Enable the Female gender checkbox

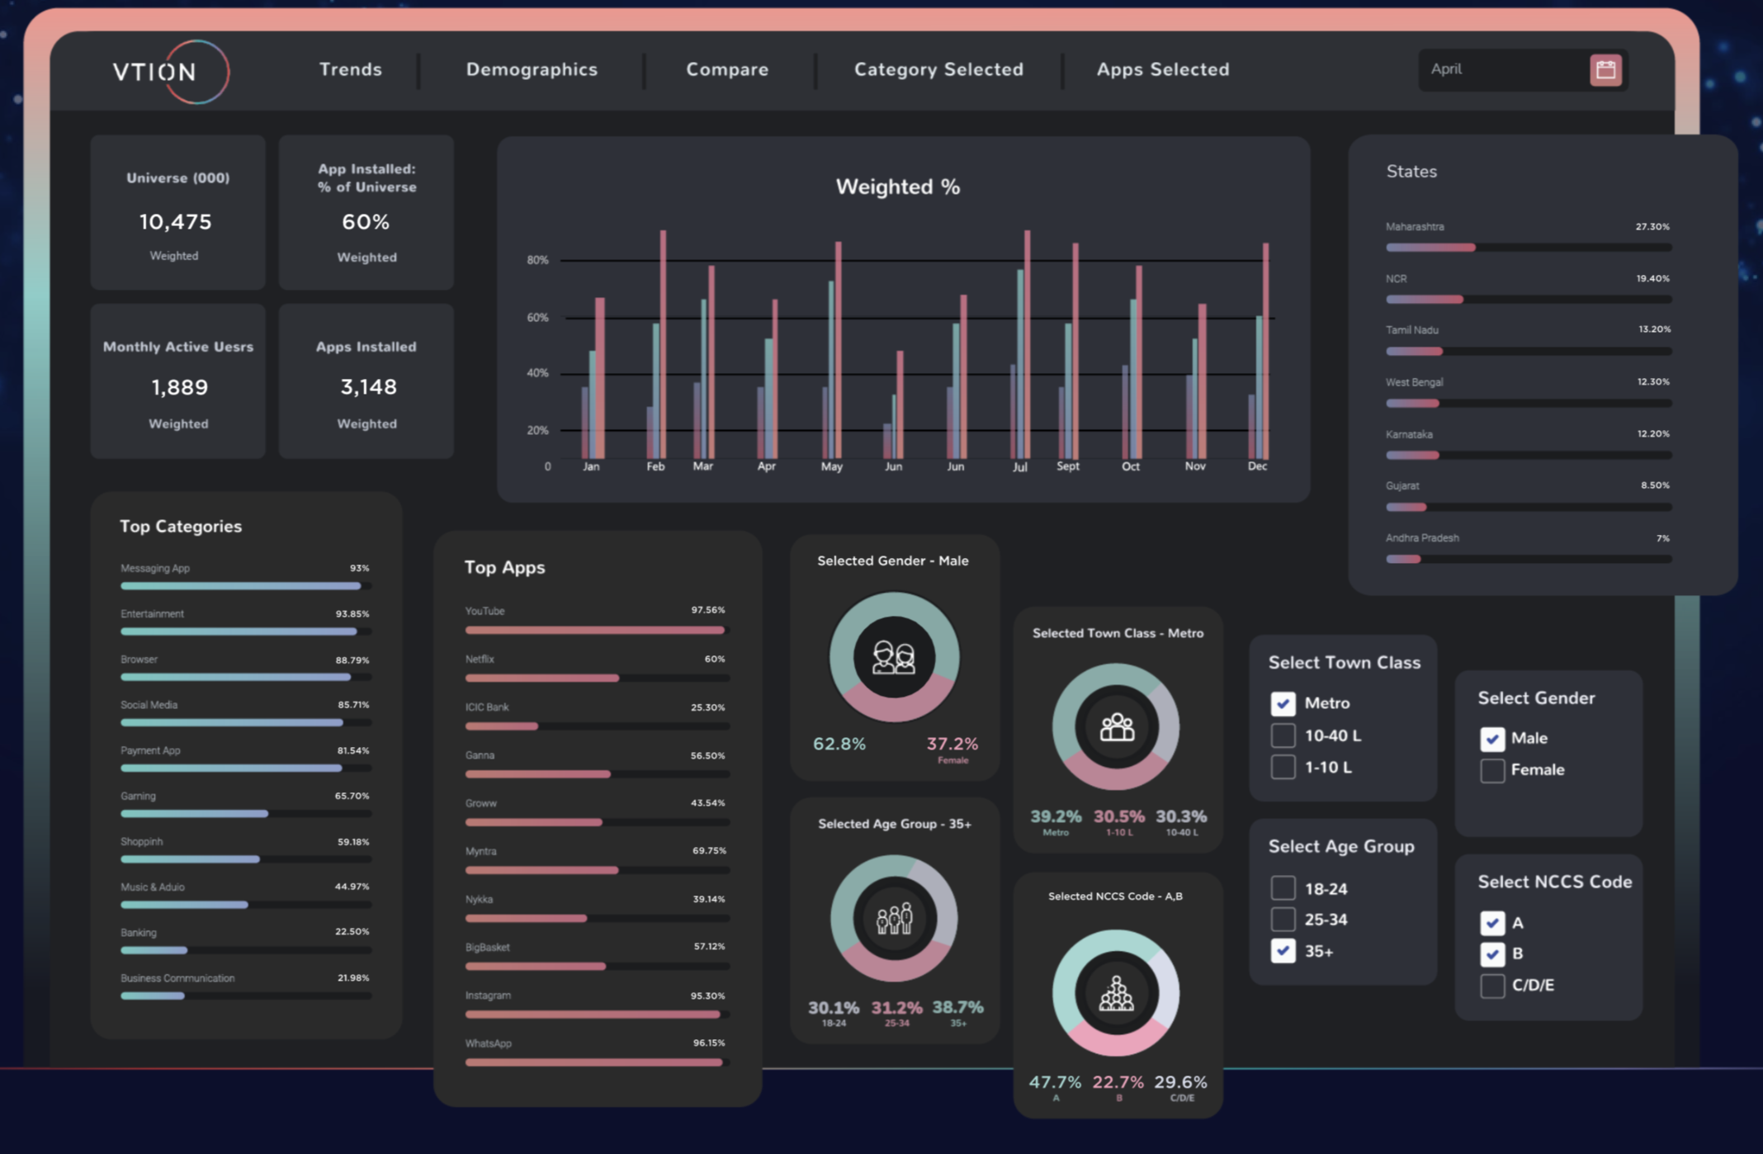tap(1491, 770)
